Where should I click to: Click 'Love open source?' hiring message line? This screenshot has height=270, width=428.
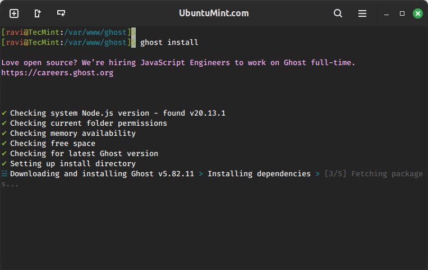178,63
